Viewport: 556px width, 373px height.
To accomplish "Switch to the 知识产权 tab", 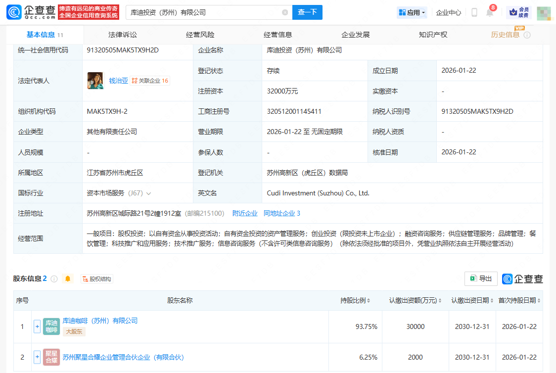I will coord(433,35).
